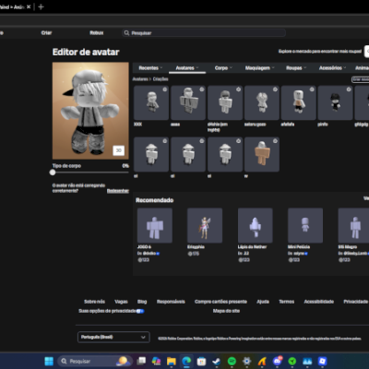
Task: Open Robux in the top navigation
Action: 97,33
